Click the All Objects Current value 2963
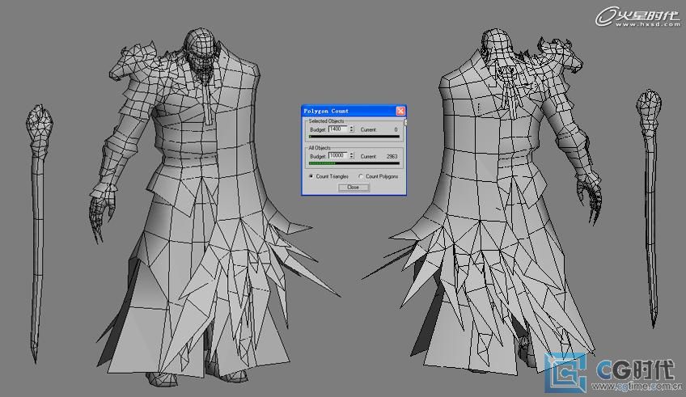The image size is (686, 397). tap(392, 157)
